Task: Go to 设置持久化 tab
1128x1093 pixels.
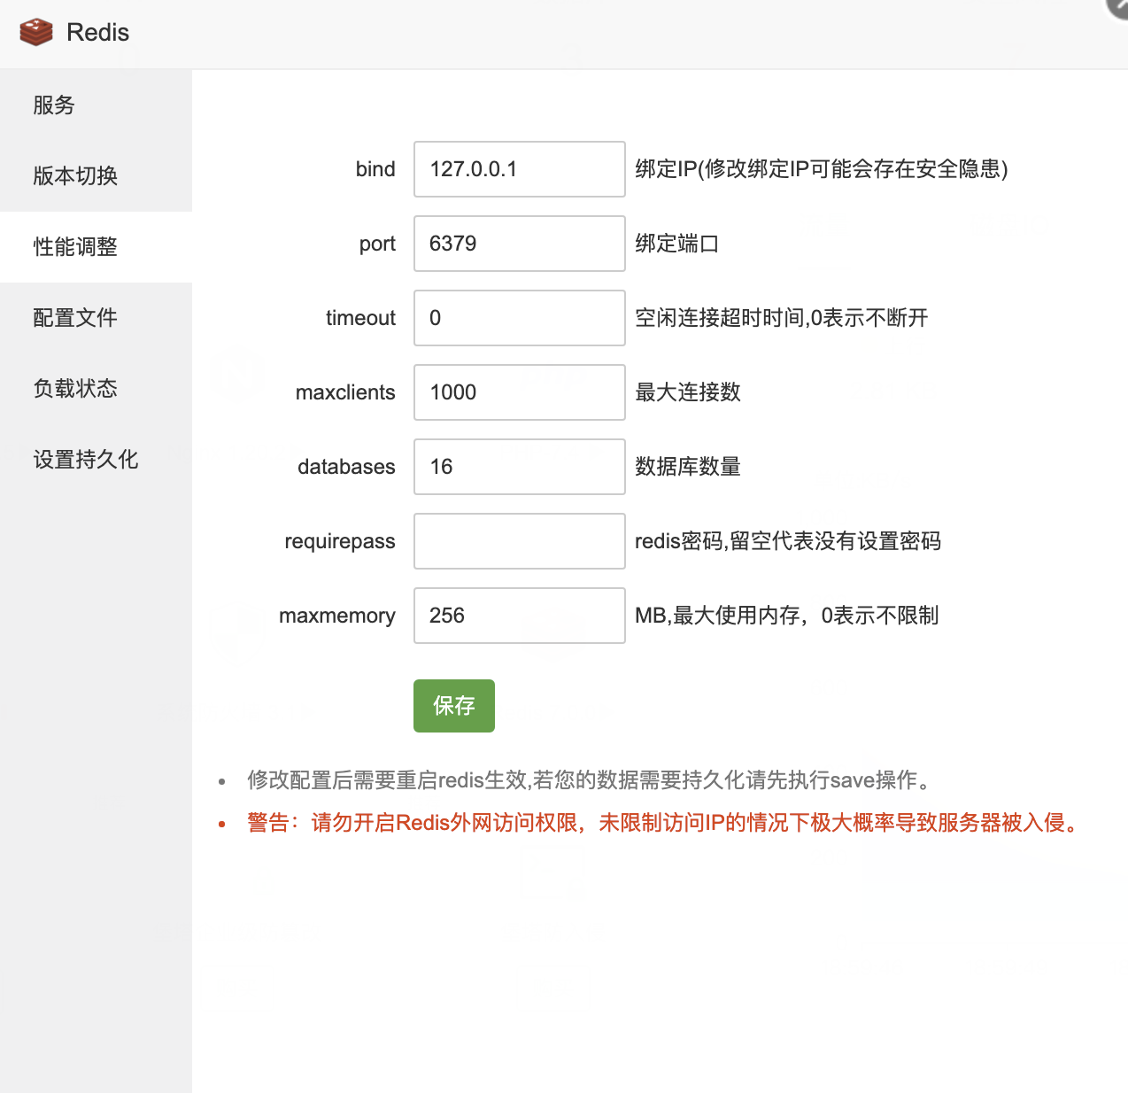Action: tap(86, 460)
